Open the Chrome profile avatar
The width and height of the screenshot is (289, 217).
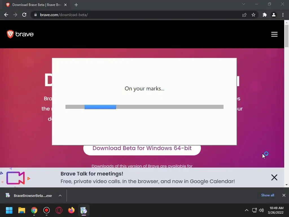[274, 15]
